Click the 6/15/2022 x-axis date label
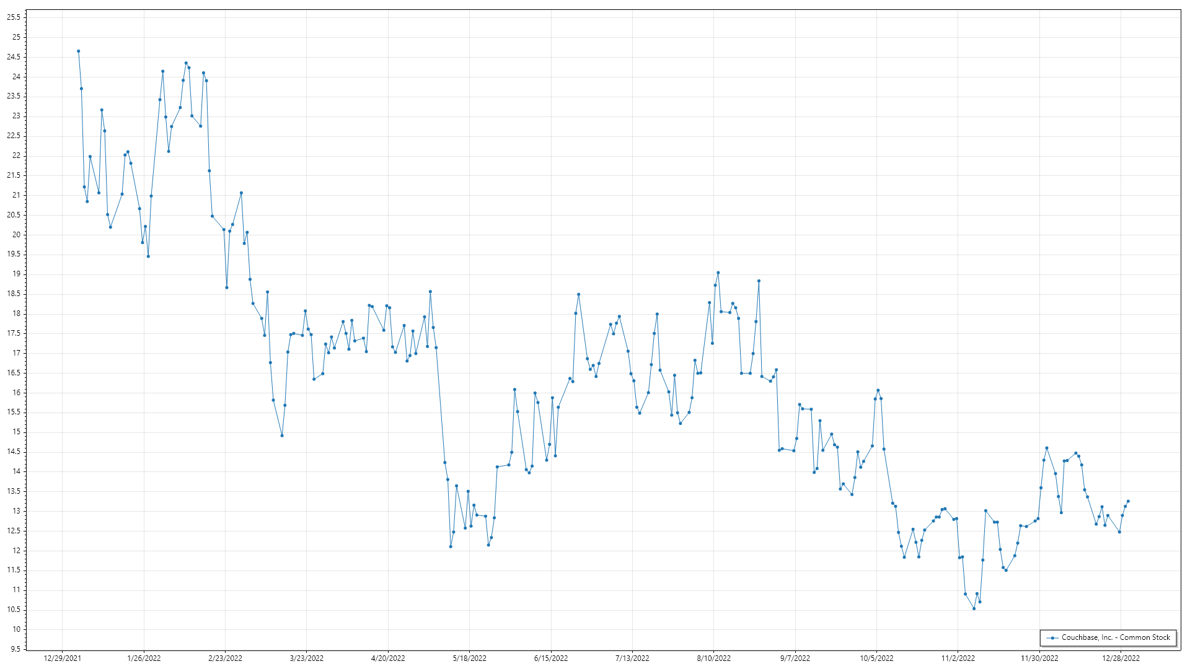This screenshot has width=1190, height=669. [551, 658]
